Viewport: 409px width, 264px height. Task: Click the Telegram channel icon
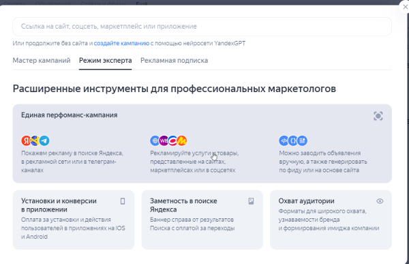pyautogui.click(x=44, y=141)
